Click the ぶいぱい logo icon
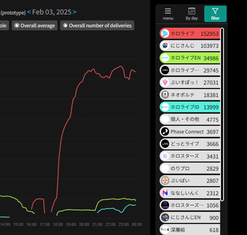The height and width of the screenshot is (235, 247). [165, 180]
